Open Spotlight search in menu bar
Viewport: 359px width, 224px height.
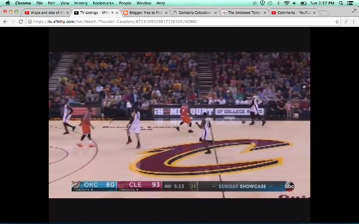[341, 3]
